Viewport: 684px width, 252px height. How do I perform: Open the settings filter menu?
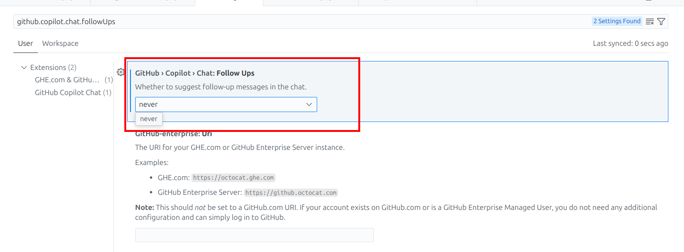pos(661,21)
